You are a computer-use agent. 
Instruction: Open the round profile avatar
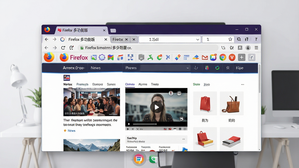(248, 48)
